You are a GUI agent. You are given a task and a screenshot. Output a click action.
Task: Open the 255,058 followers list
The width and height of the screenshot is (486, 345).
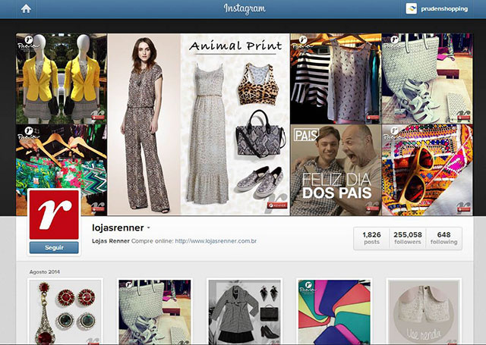click(408, 238)
